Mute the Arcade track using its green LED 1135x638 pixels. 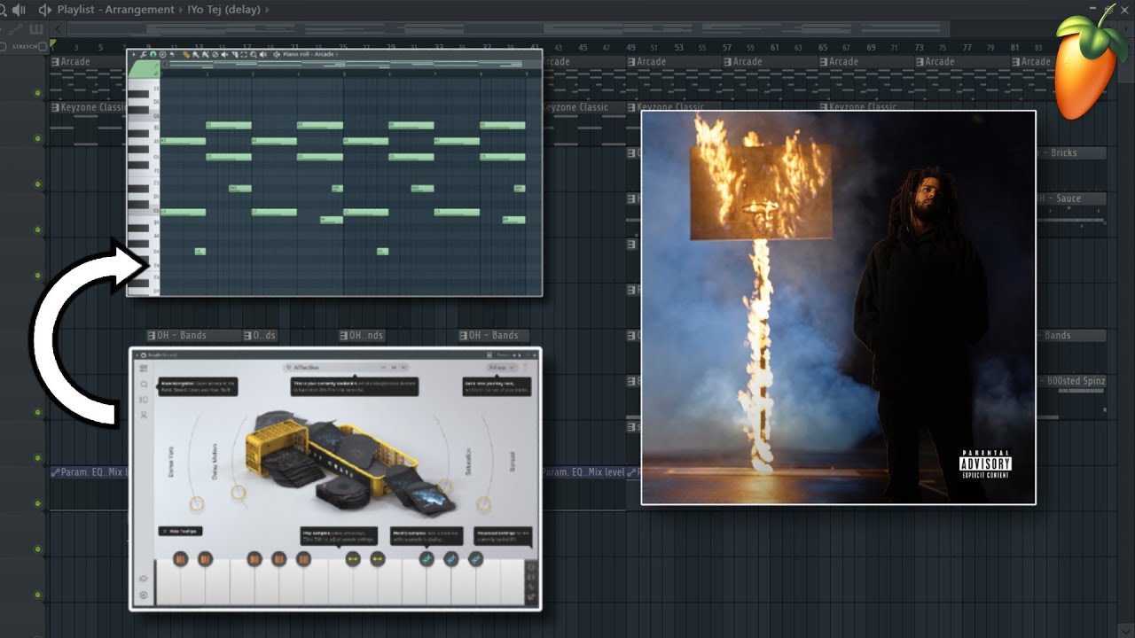(37, 93)
